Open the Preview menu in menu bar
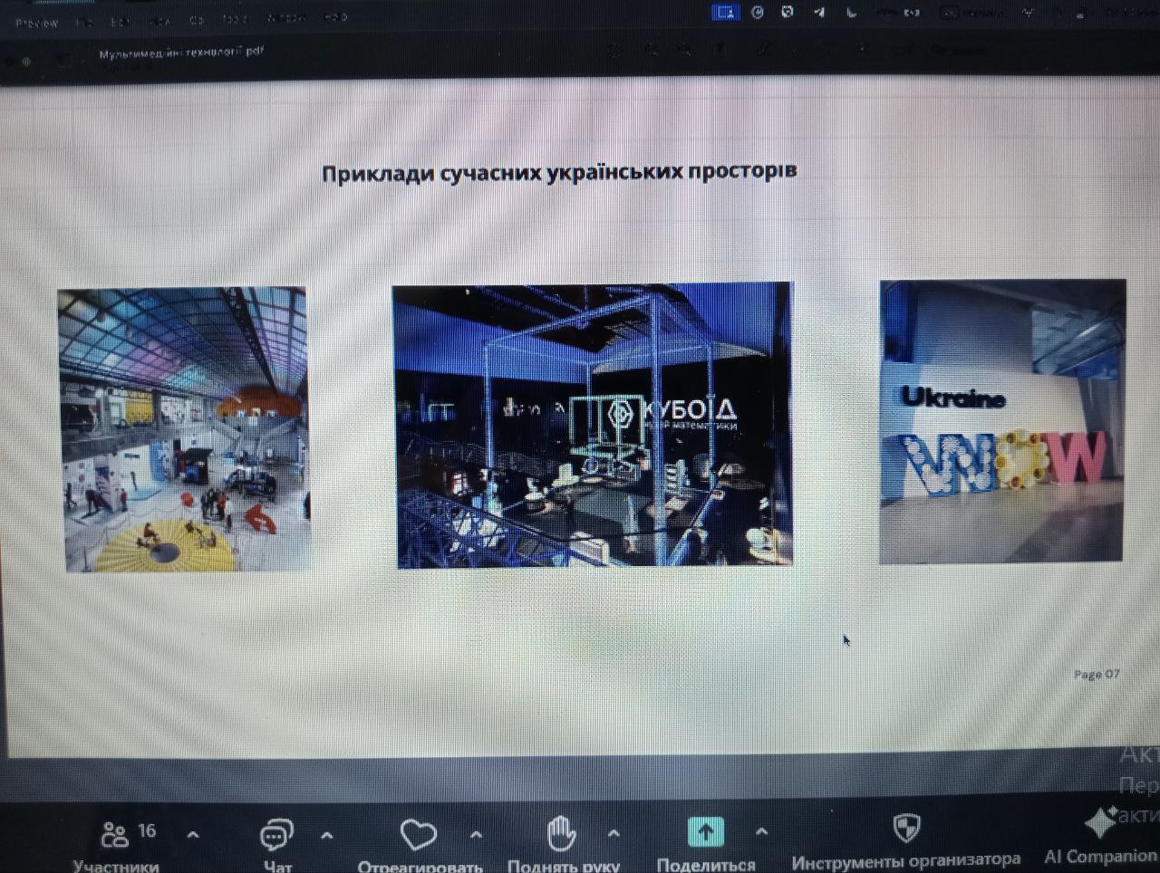 coord(36,23)
